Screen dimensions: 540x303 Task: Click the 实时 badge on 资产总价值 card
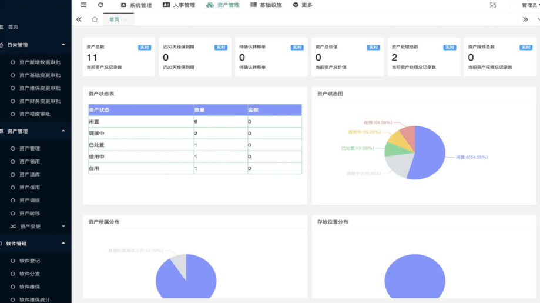coord(373,47)
